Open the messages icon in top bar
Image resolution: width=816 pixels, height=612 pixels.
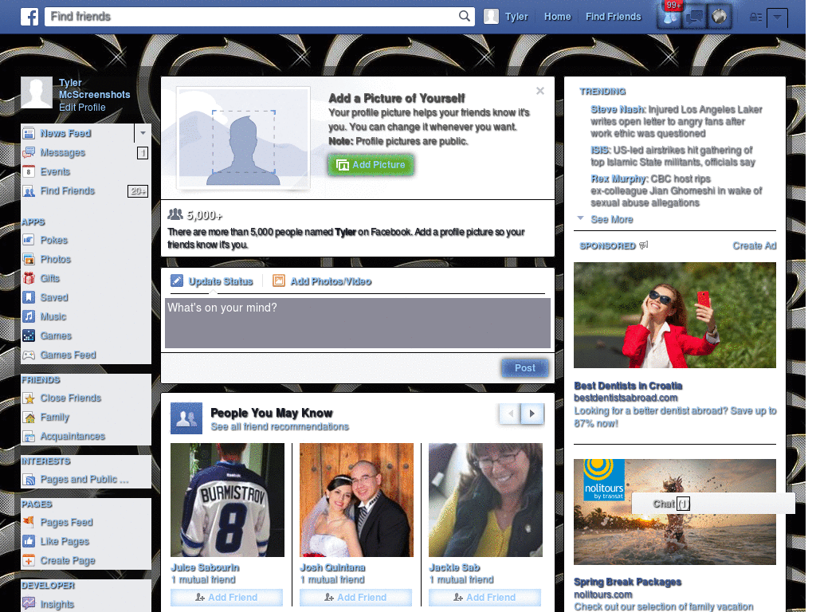coord(694,17)
